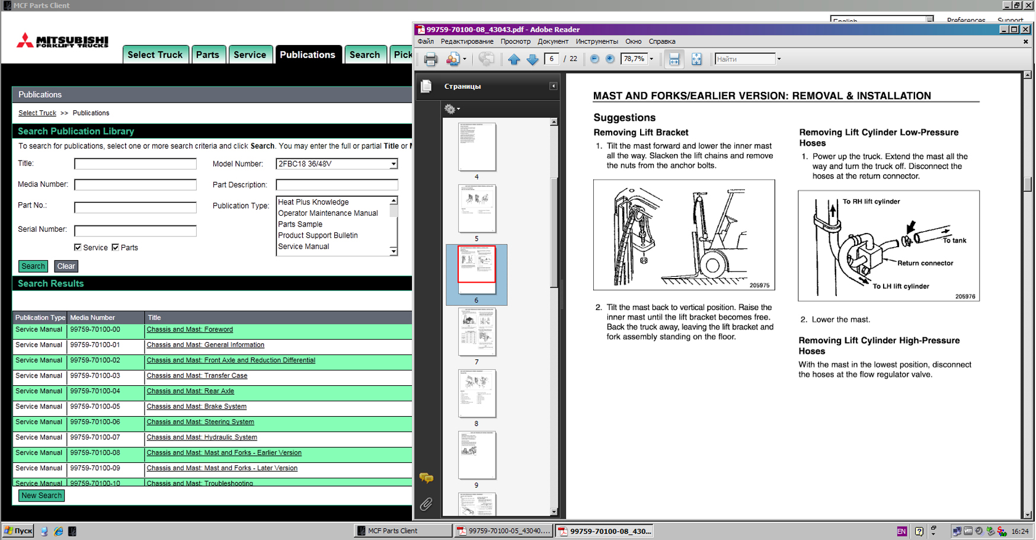Open the Comments panel icon

click(x=426, y=478)
